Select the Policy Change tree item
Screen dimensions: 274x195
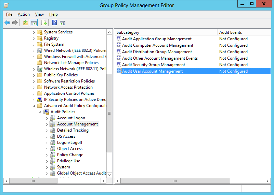[x=70, y=155]
